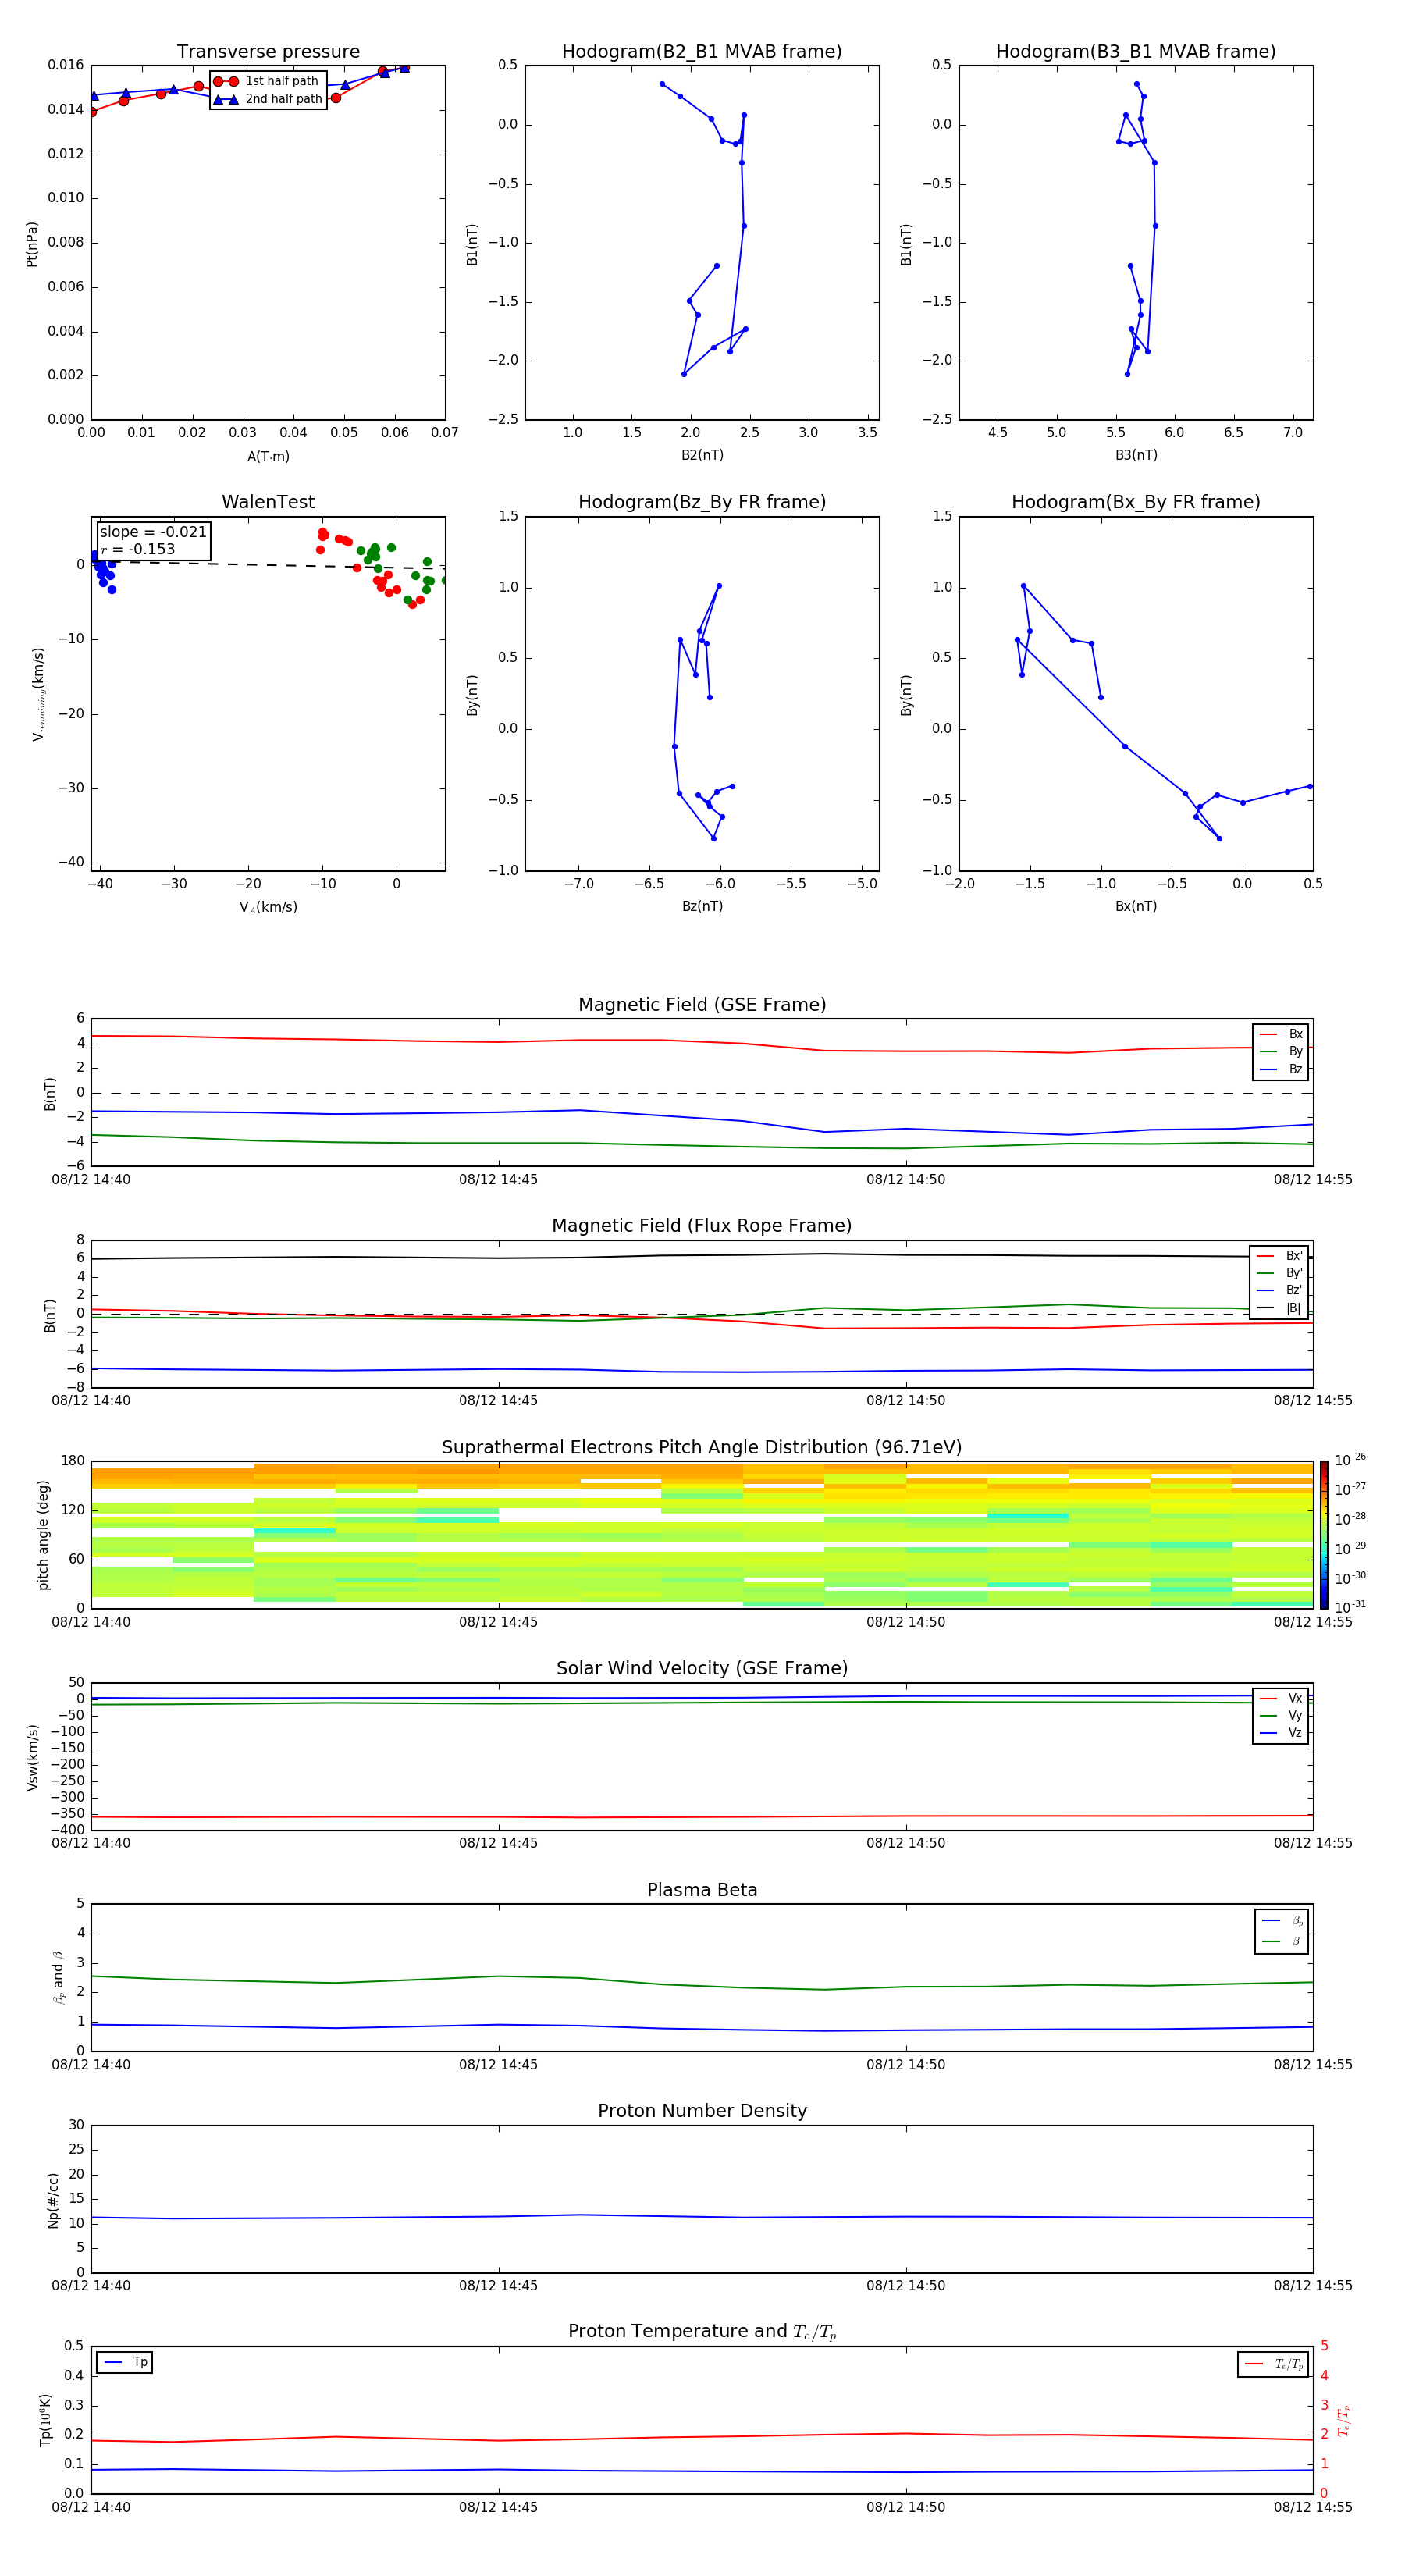Viewport: 1405px width, 2576px height.
Task: Click the 'Vx' legend entry in velocity plot
Action: (1281, 1698)
